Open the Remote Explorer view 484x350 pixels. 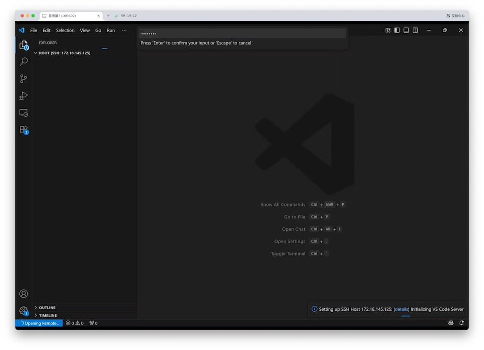tap(24, 113)
